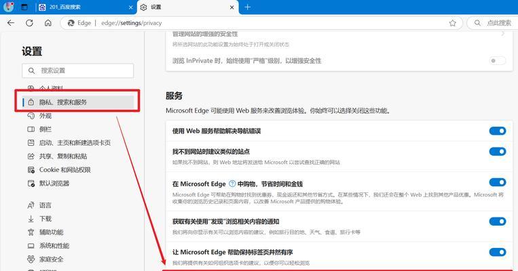Click the 服务 section heading
Screen dimensions: 518x271
[x=174, y=96]
